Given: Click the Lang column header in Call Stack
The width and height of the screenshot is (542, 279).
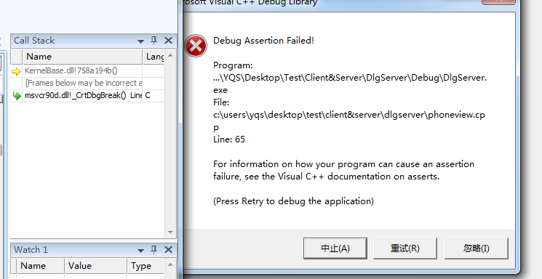Looking at the screenshot, I should [154, 57].
